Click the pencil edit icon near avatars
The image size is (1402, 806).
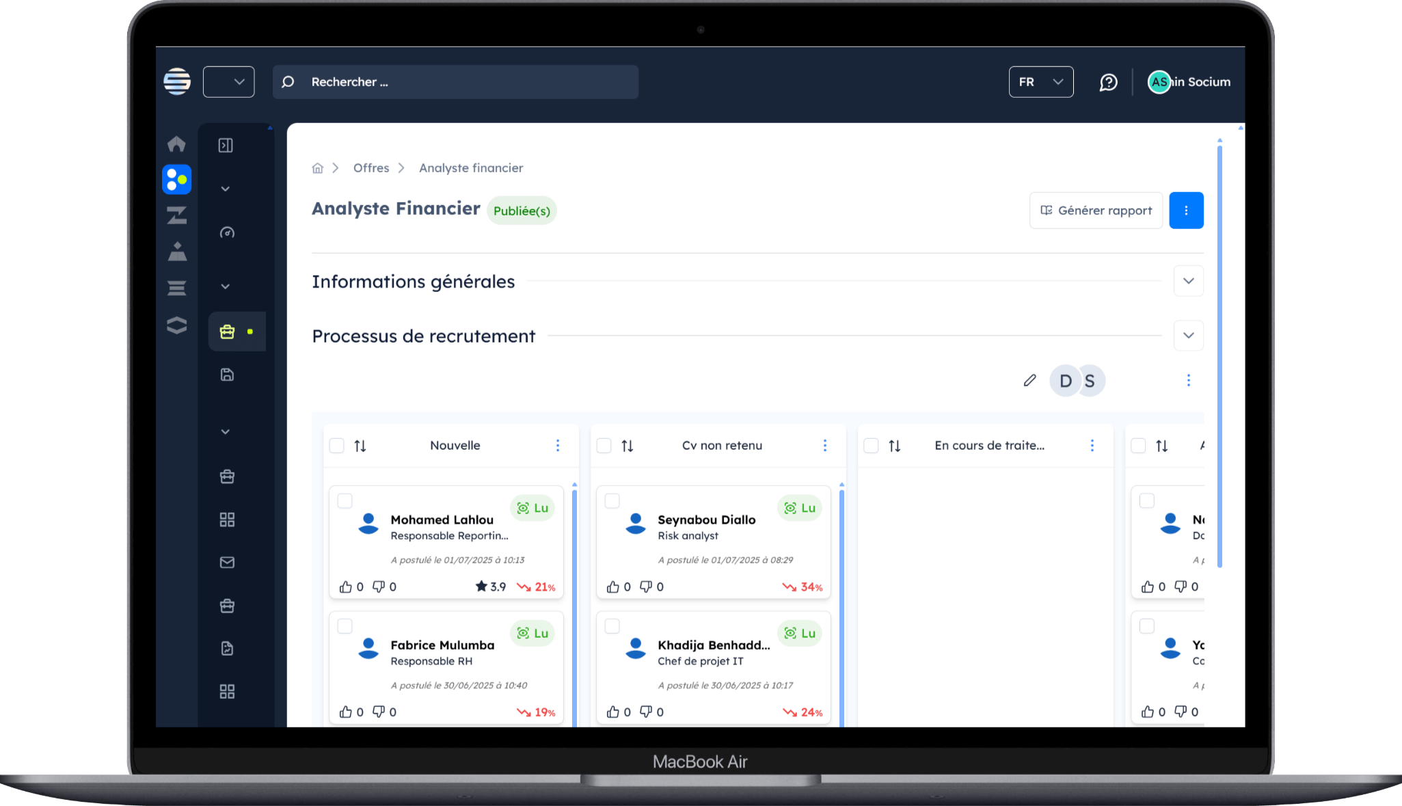pos(1029,380)
